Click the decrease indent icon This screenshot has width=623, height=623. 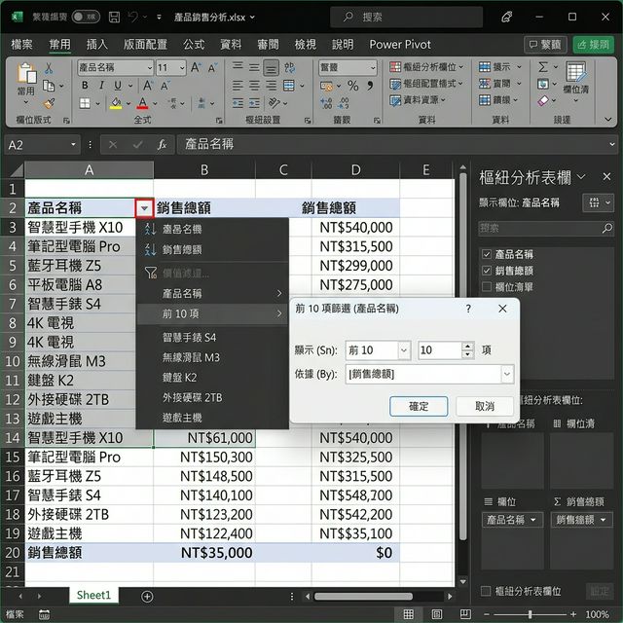tap(238, 103)
